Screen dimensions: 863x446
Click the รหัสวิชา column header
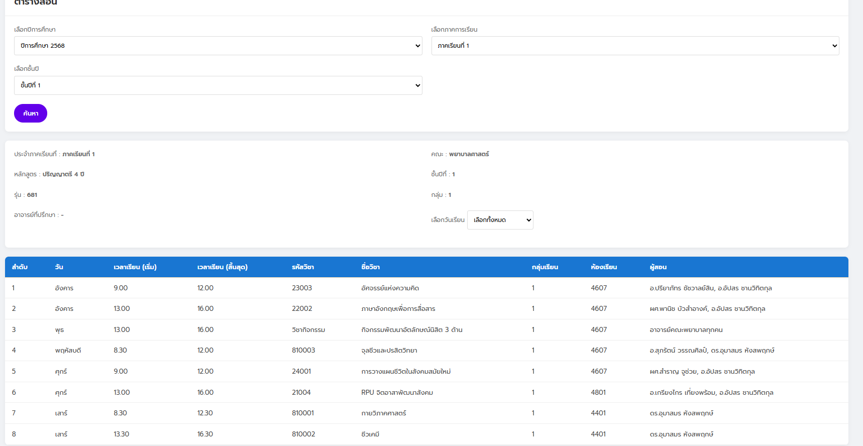coord(303,267)
